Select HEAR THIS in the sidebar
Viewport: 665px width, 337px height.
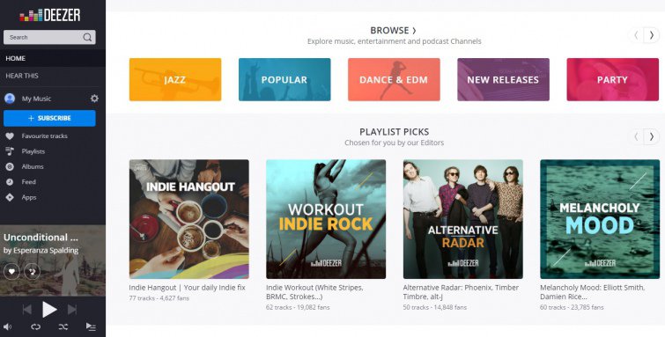point(53,76)
